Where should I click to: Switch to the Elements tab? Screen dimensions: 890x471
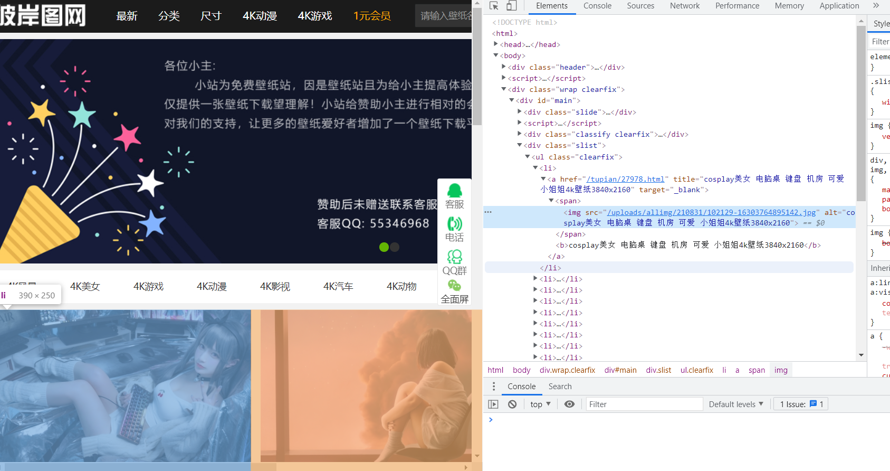click(x=552, y=6)
